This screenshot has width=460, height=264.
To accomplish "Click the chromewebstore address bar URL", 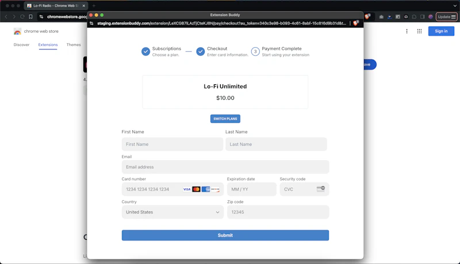I will pyautogui.click(x=67, y=17).
